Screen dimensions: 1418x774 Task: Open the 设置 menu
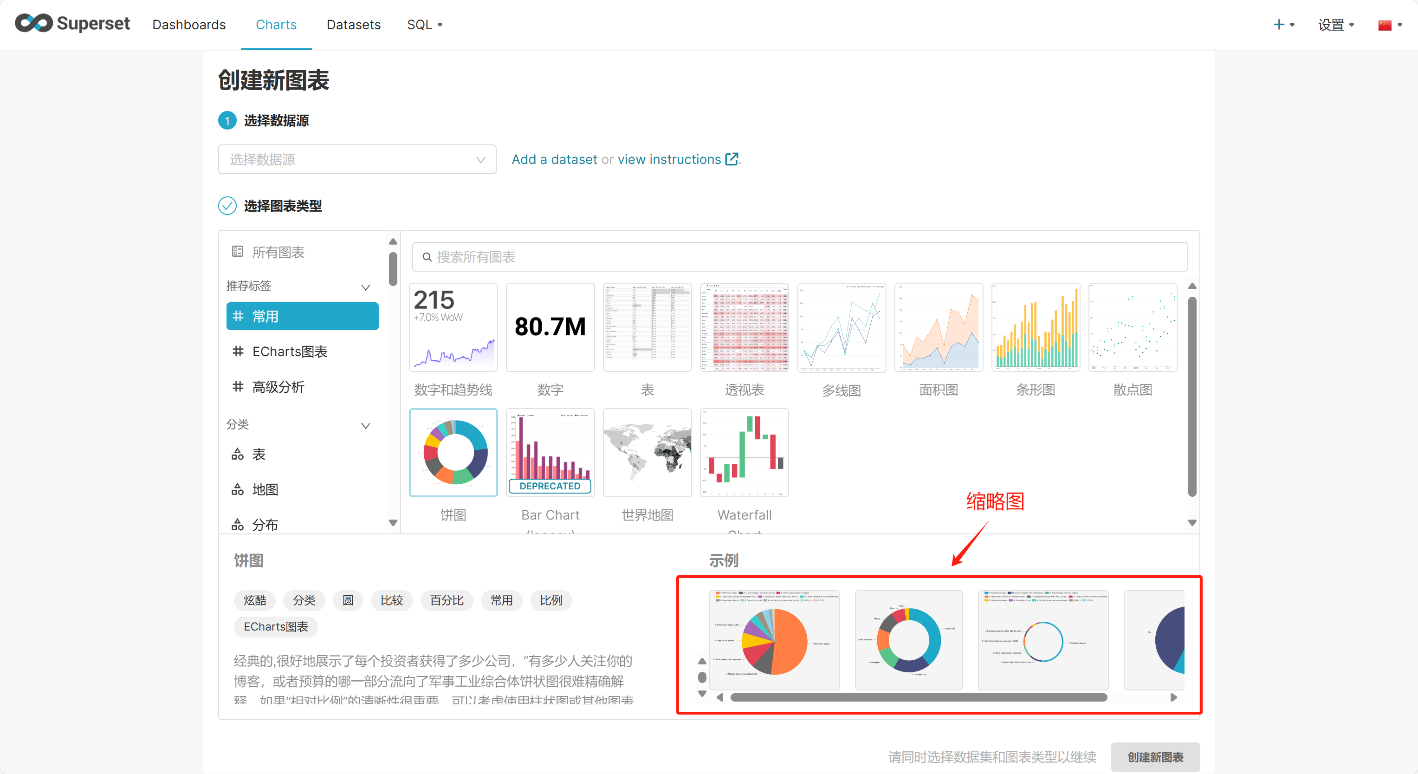[1335, 25]
